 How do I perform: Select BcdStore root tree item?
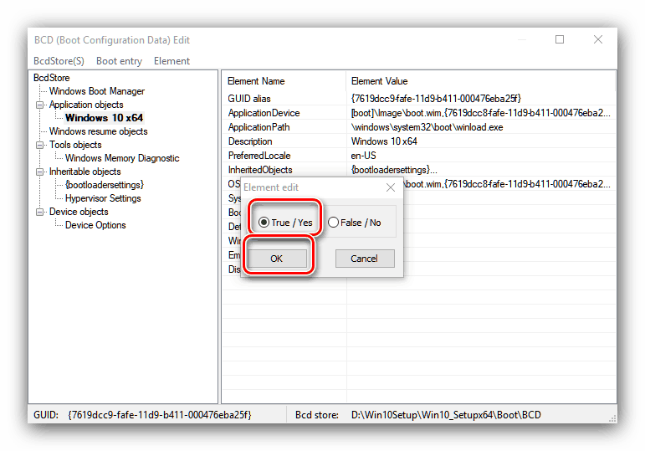coord(51,78)
